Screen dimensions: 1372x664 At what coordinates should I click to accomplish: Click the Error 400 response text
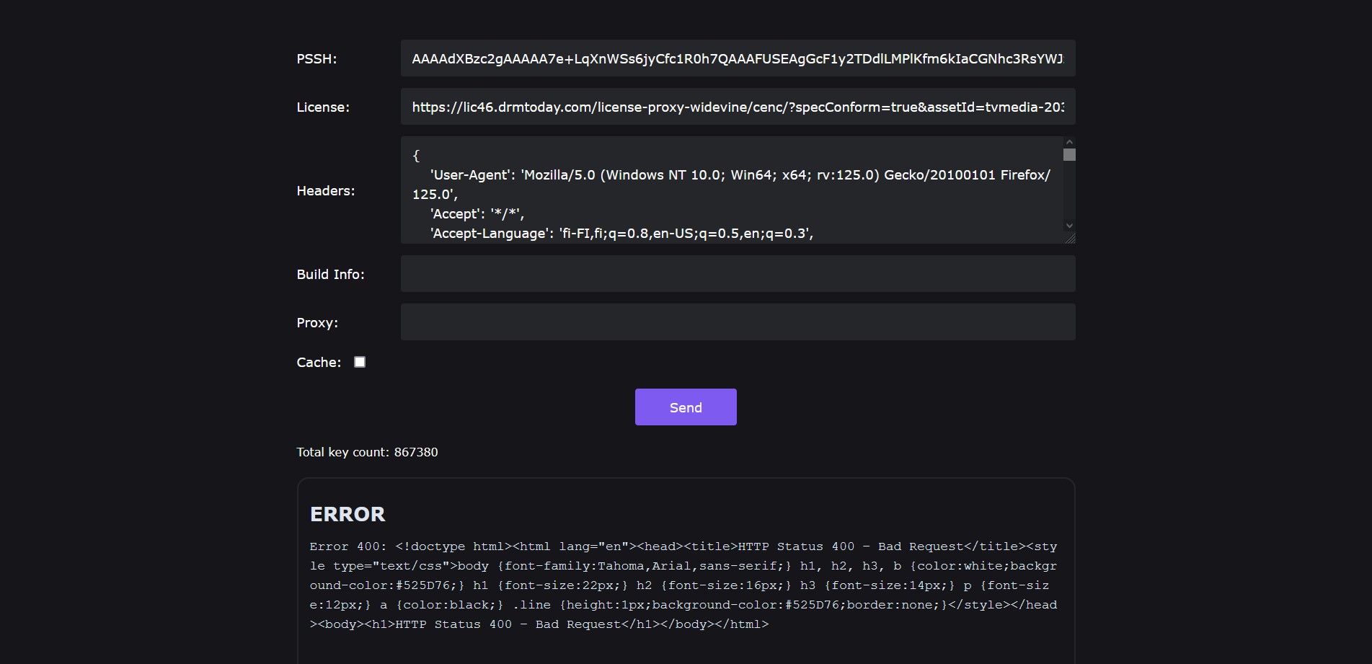point(683,585)
